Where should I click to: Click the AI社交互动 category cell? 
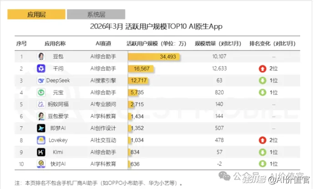[x=103, y=140]
